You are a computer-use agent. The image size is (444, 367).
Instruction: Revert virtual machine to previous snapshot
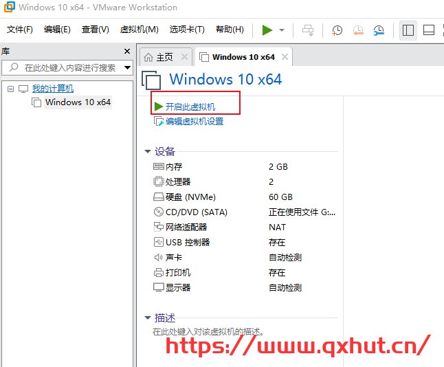coord(358,30)
